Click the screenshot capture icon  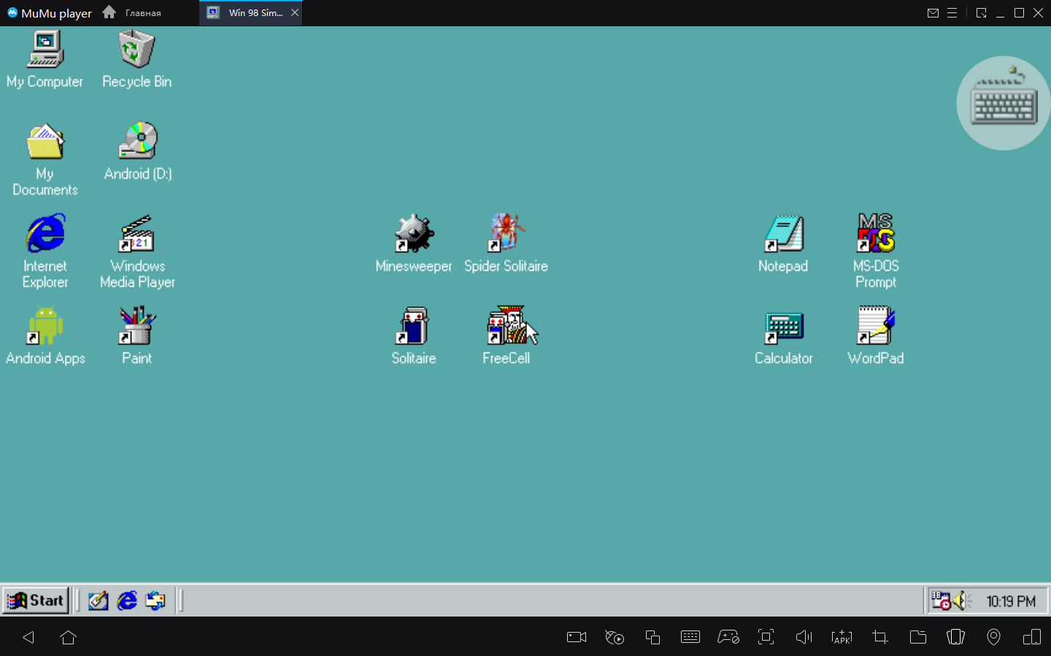pyautogui.click(x=766, y=637)
